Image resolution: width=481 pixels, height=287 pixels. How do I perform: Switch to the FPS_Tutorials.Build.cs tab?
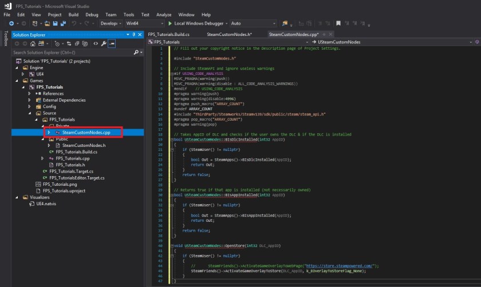tap(169, 35)
